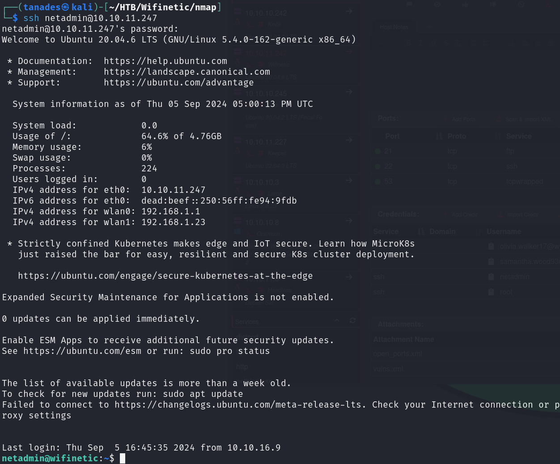Viewport: 560px width, 464px height.
Task: Select port 21 ftp row
Action: click(466, 151)
